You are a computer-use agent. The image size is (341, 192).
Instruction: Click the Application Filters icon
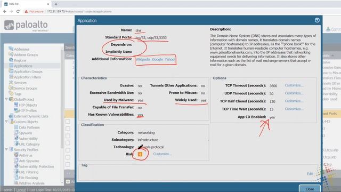11,77
